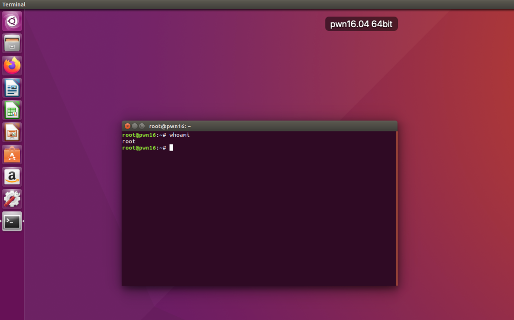Click the terminal scrollbar on the right edge
This screenshot has width=514, height=320.
coord(395,205)
